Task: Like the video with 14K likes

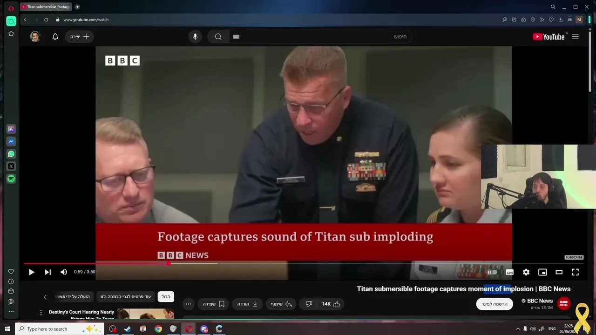Action: pyautogui.click(x=331, y=304)
